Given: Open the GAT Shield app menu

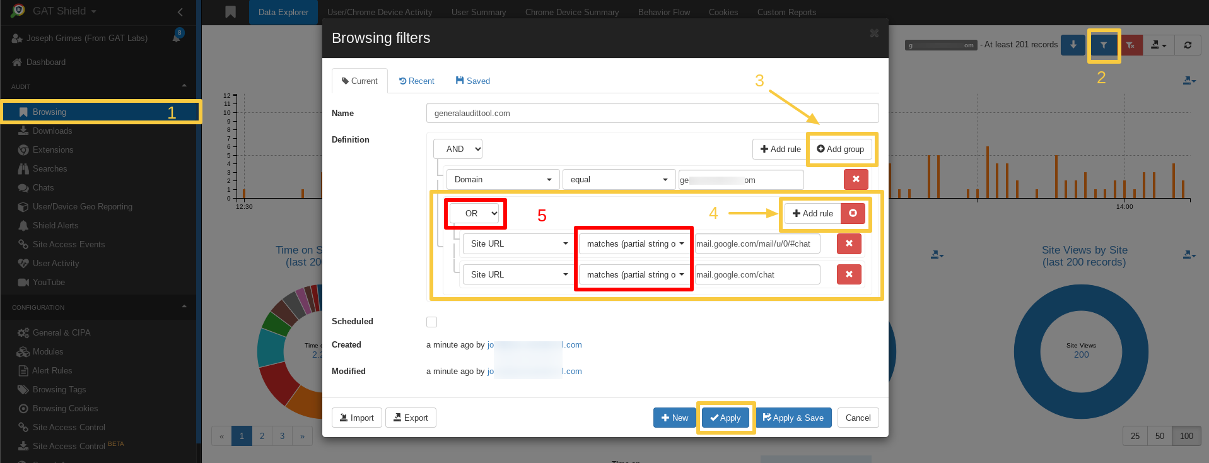Looking at the screenshot, I should 64,11.
